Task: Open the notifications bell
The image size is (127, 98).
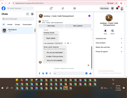Action: tap(117, 8)
